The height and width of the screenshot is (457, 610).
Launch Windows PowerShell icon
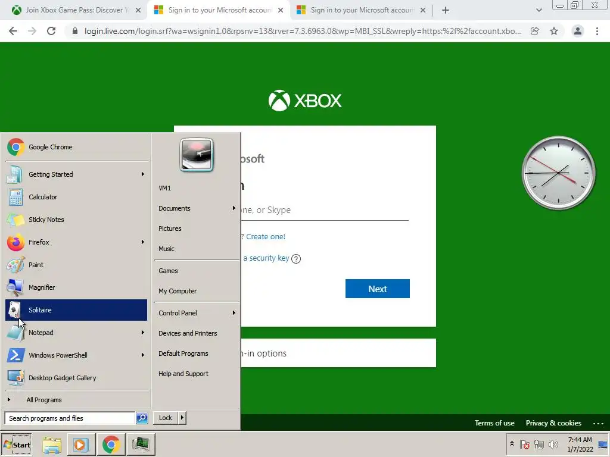(15, 355)
